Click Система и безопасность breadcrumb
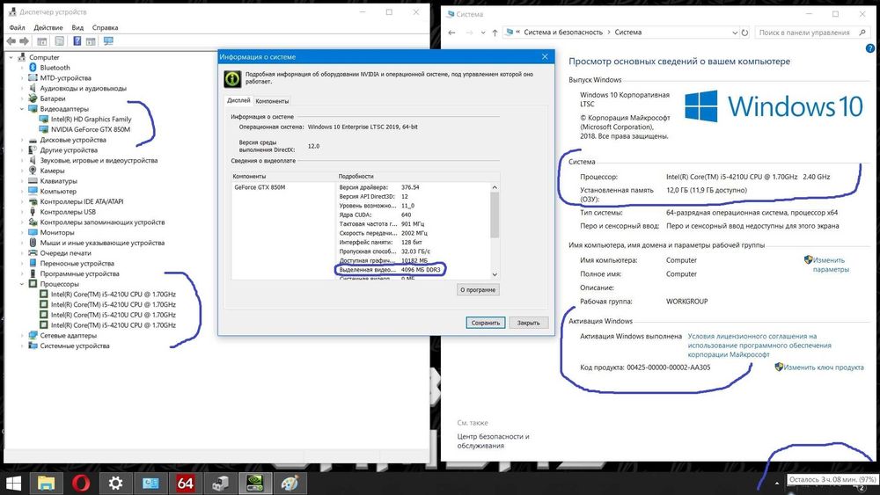This screenshot has height=495, width=880. coord(563,33)
